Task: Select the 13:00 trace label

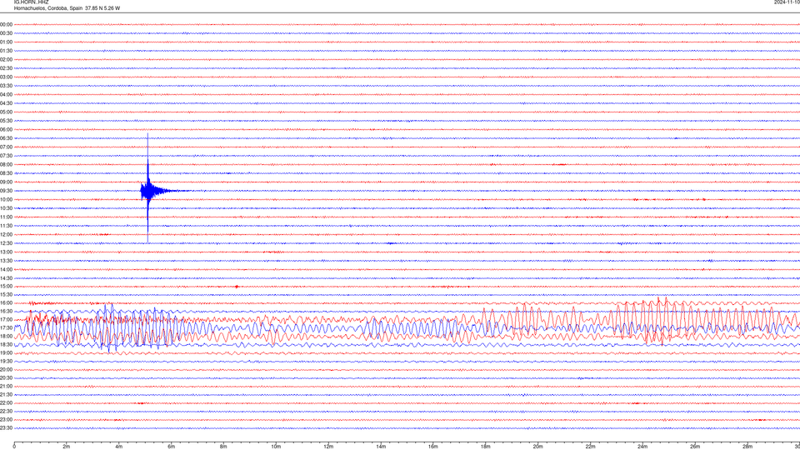Action: point(6,252)
